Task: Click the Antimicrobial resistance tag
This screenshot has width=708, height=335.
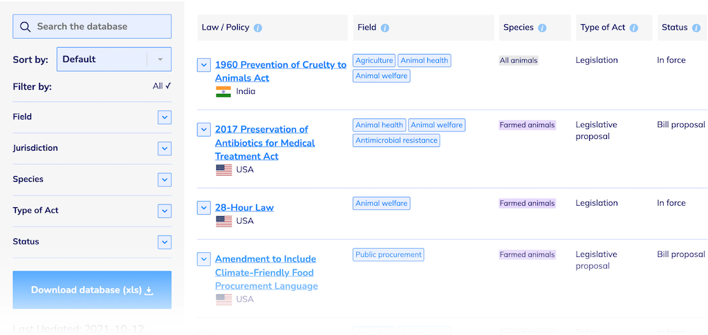Action: point(396,140)
